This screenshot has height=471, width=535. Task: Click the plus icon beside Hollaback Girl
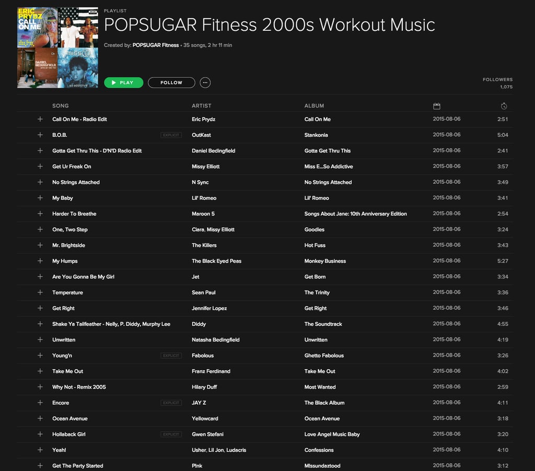coord(40,434)
